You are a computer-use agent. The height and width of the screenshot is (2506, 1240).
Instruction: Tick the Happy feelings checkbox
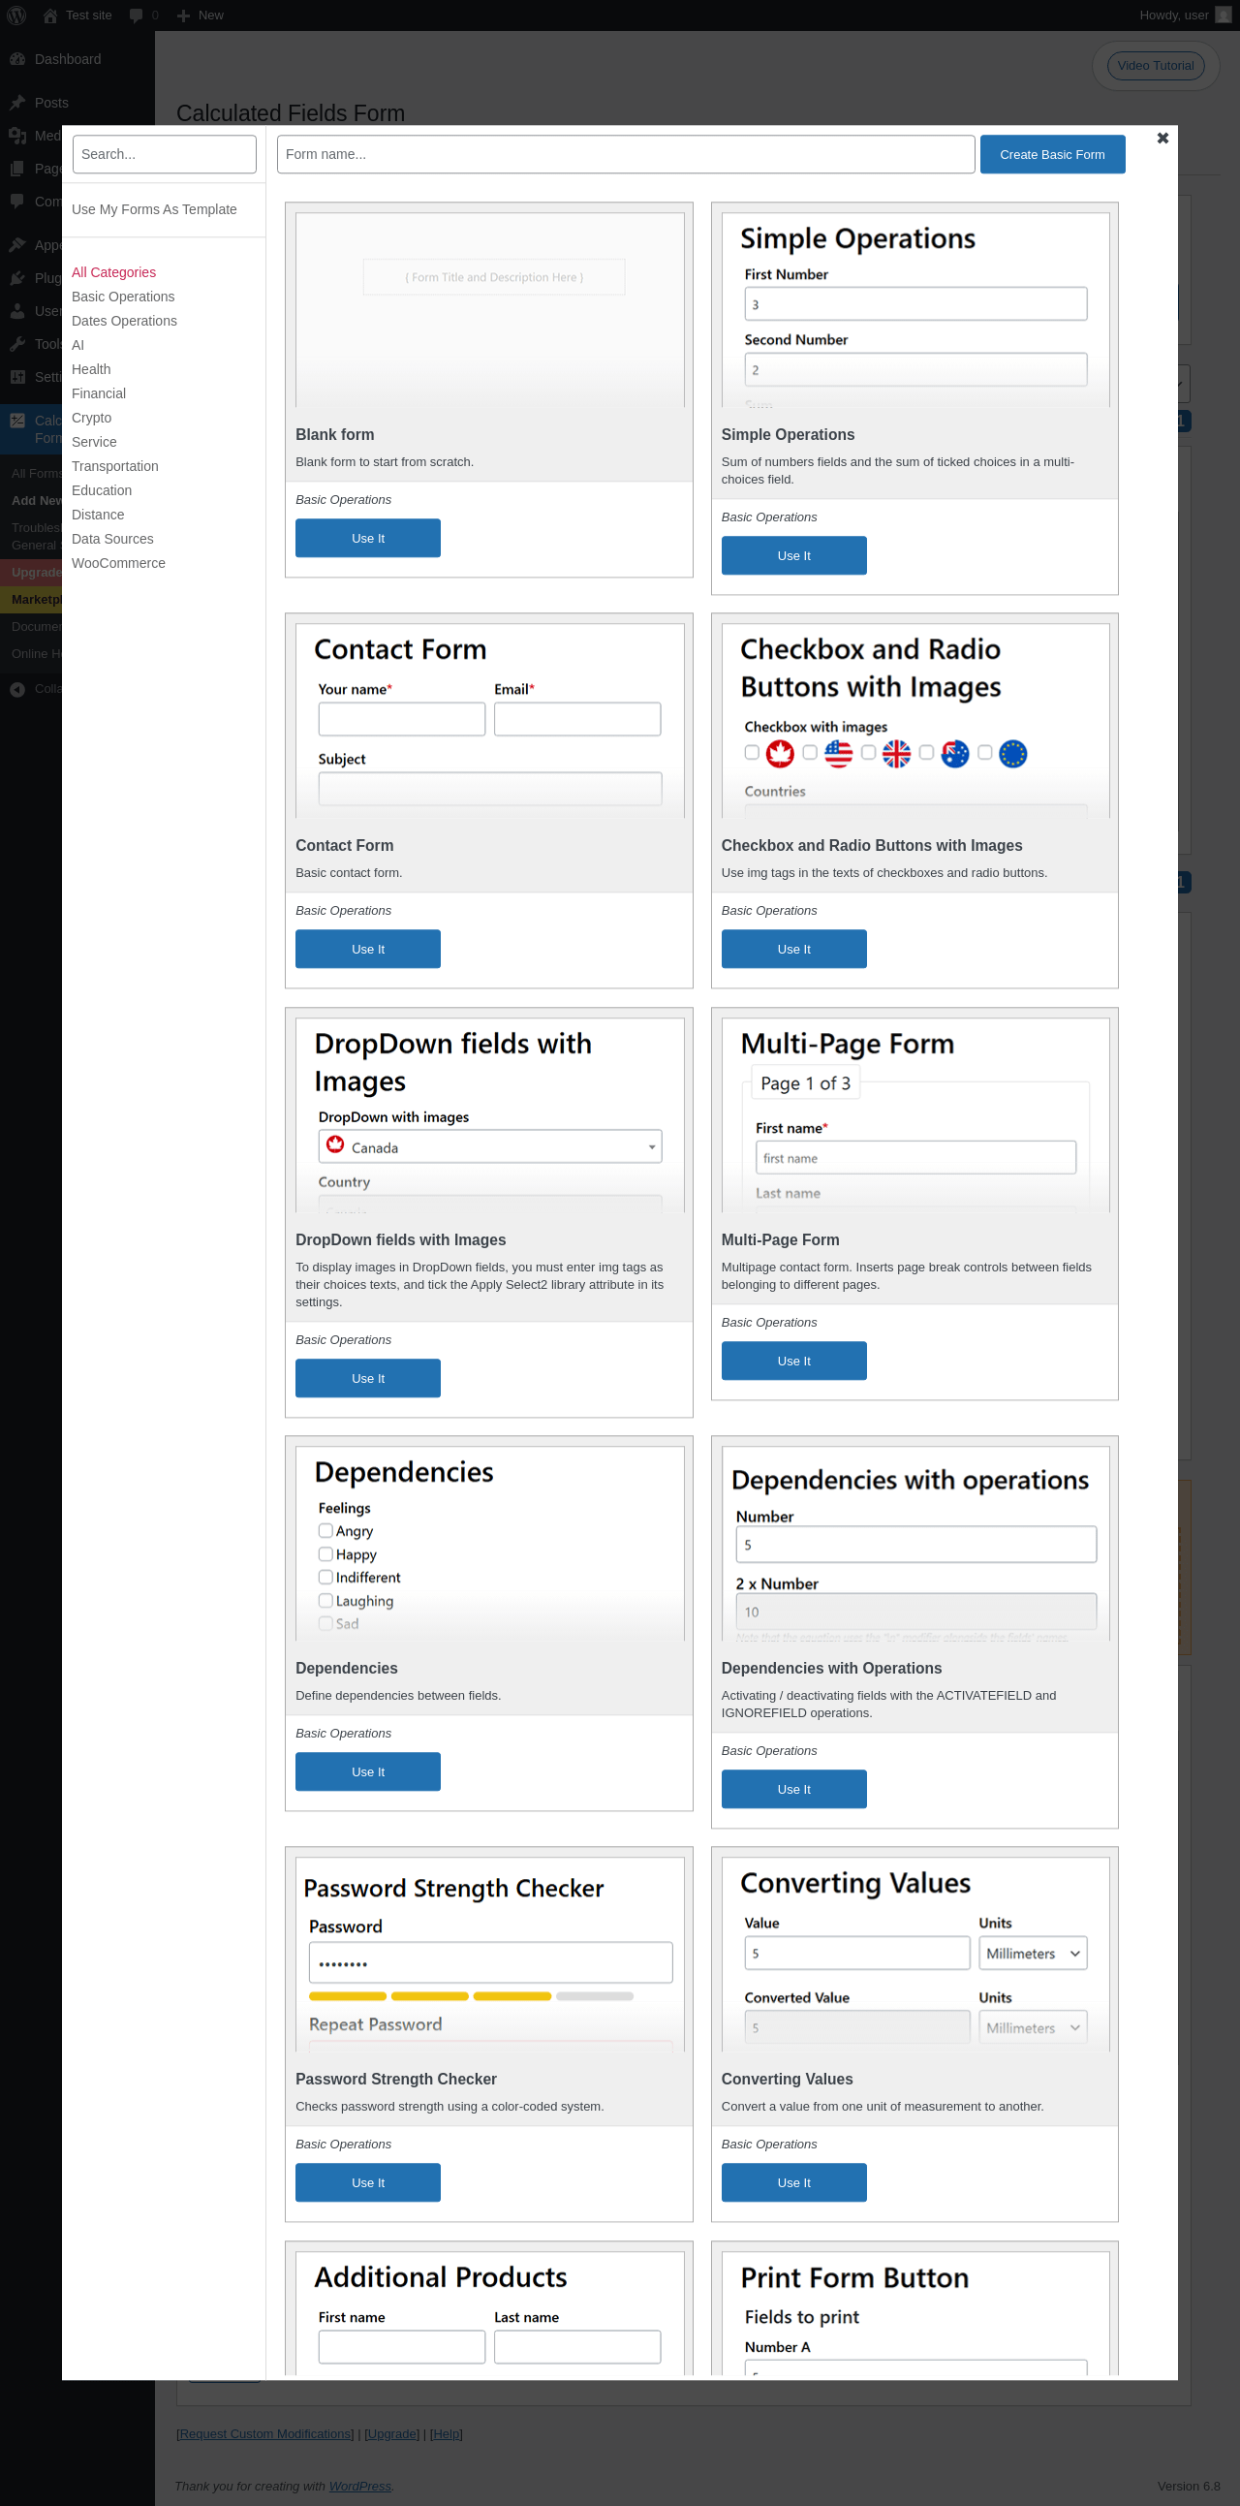coord(325,1553)
